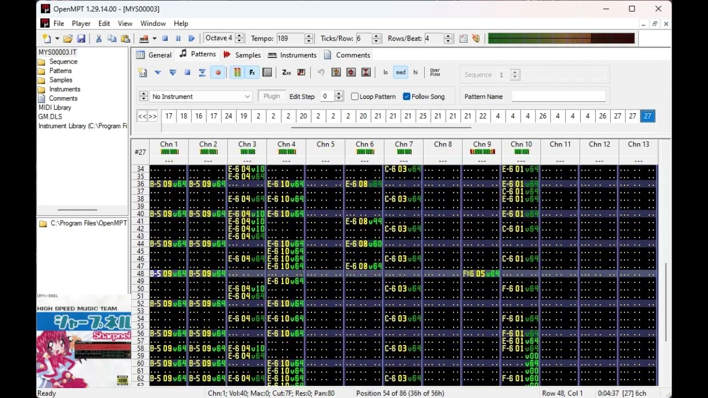Play song from the toolbar
The width and height of the screenshot is (708, 398).
coord(192,39)
